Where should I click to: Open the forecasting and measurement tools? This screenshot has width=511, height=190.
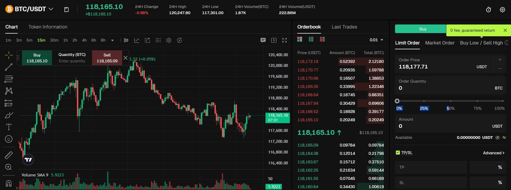[9, 103]
